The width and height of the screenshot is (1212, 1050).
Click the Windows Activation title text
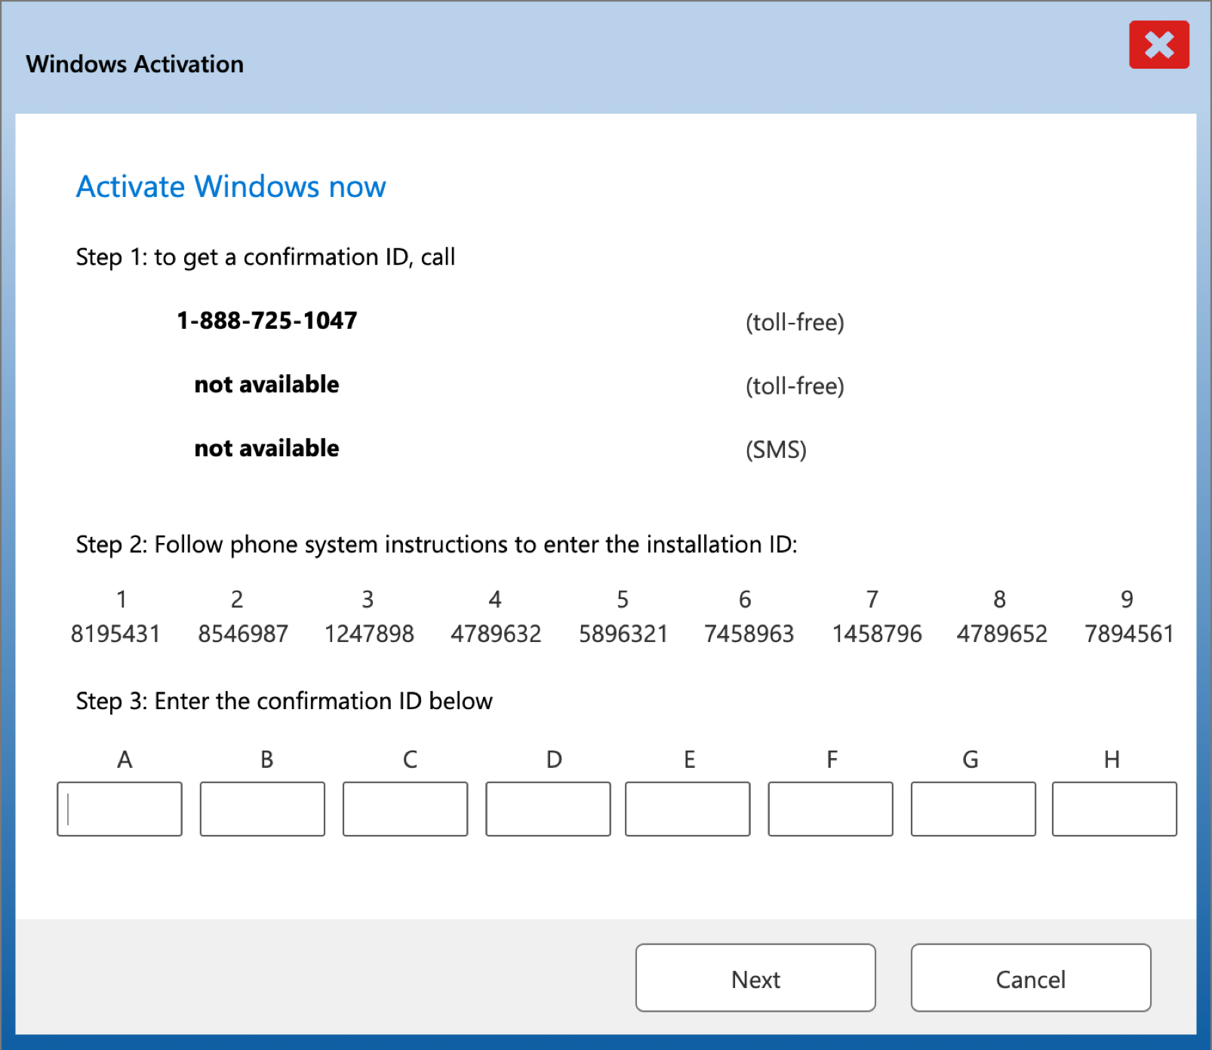pyautogui.click(x=135, y=64)
